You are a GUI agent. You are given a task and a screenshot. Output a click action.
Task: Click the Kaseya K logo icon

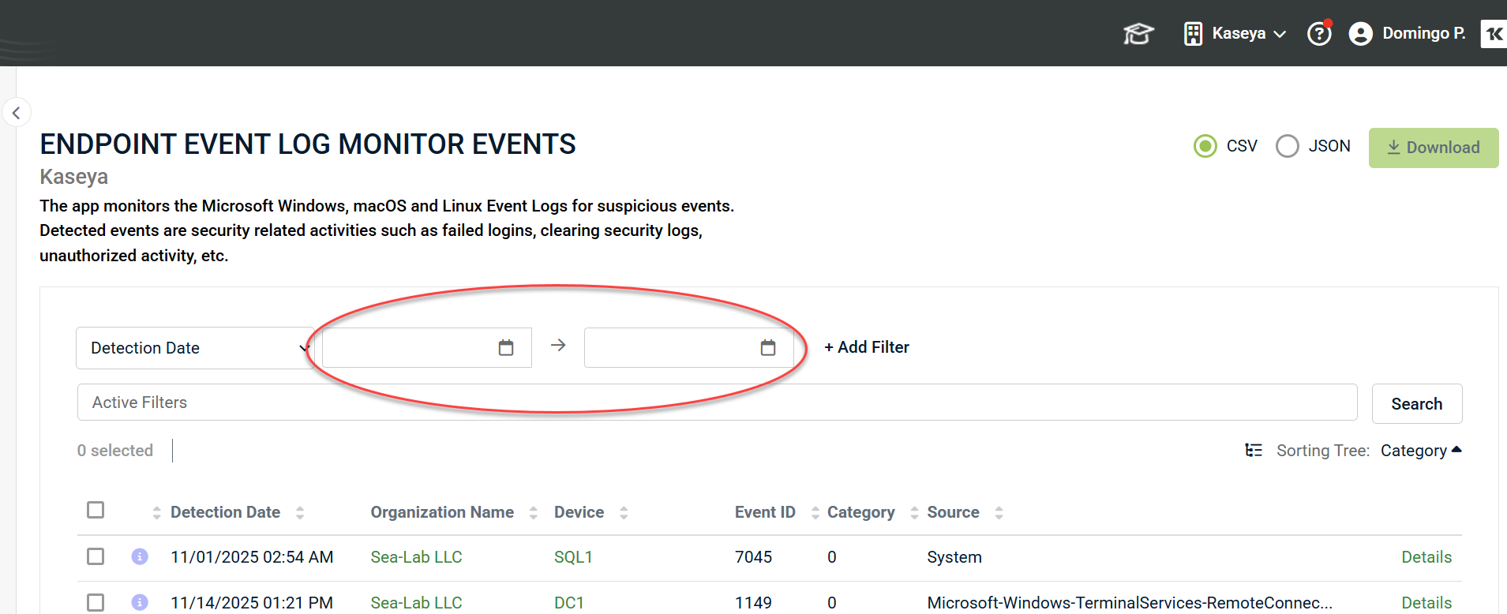coord(1494,34)
